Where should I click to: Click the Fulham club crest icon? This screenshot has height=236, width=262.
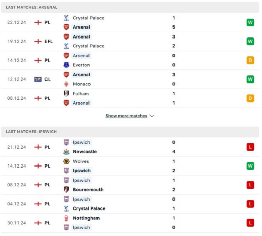point(66,94)
